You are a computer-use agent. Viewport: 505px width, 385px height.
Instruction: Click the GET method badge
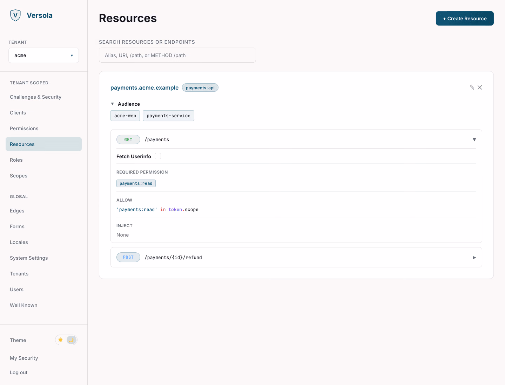(128, 139)
